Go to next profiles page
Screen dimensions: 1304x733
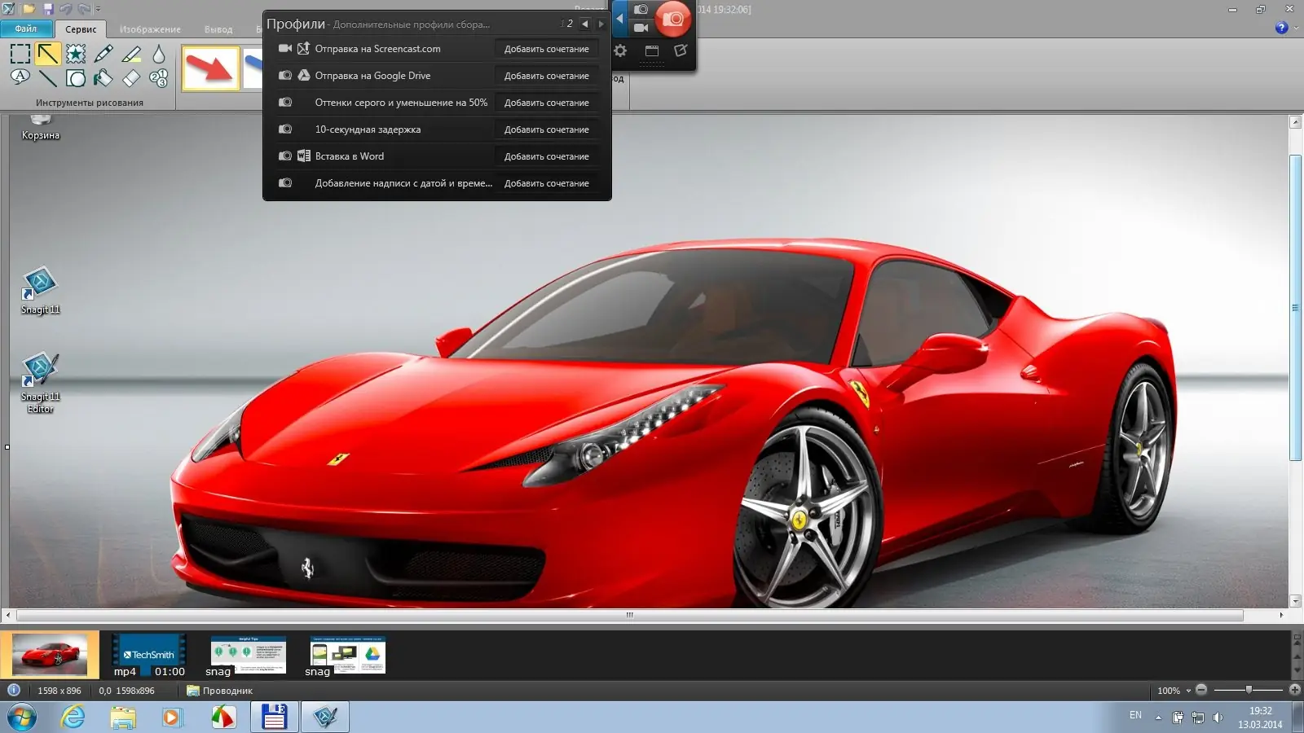point(601,24)
